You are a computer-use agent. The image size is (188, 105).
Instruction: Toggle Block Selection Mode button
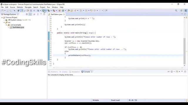click(x=31, y=10)
